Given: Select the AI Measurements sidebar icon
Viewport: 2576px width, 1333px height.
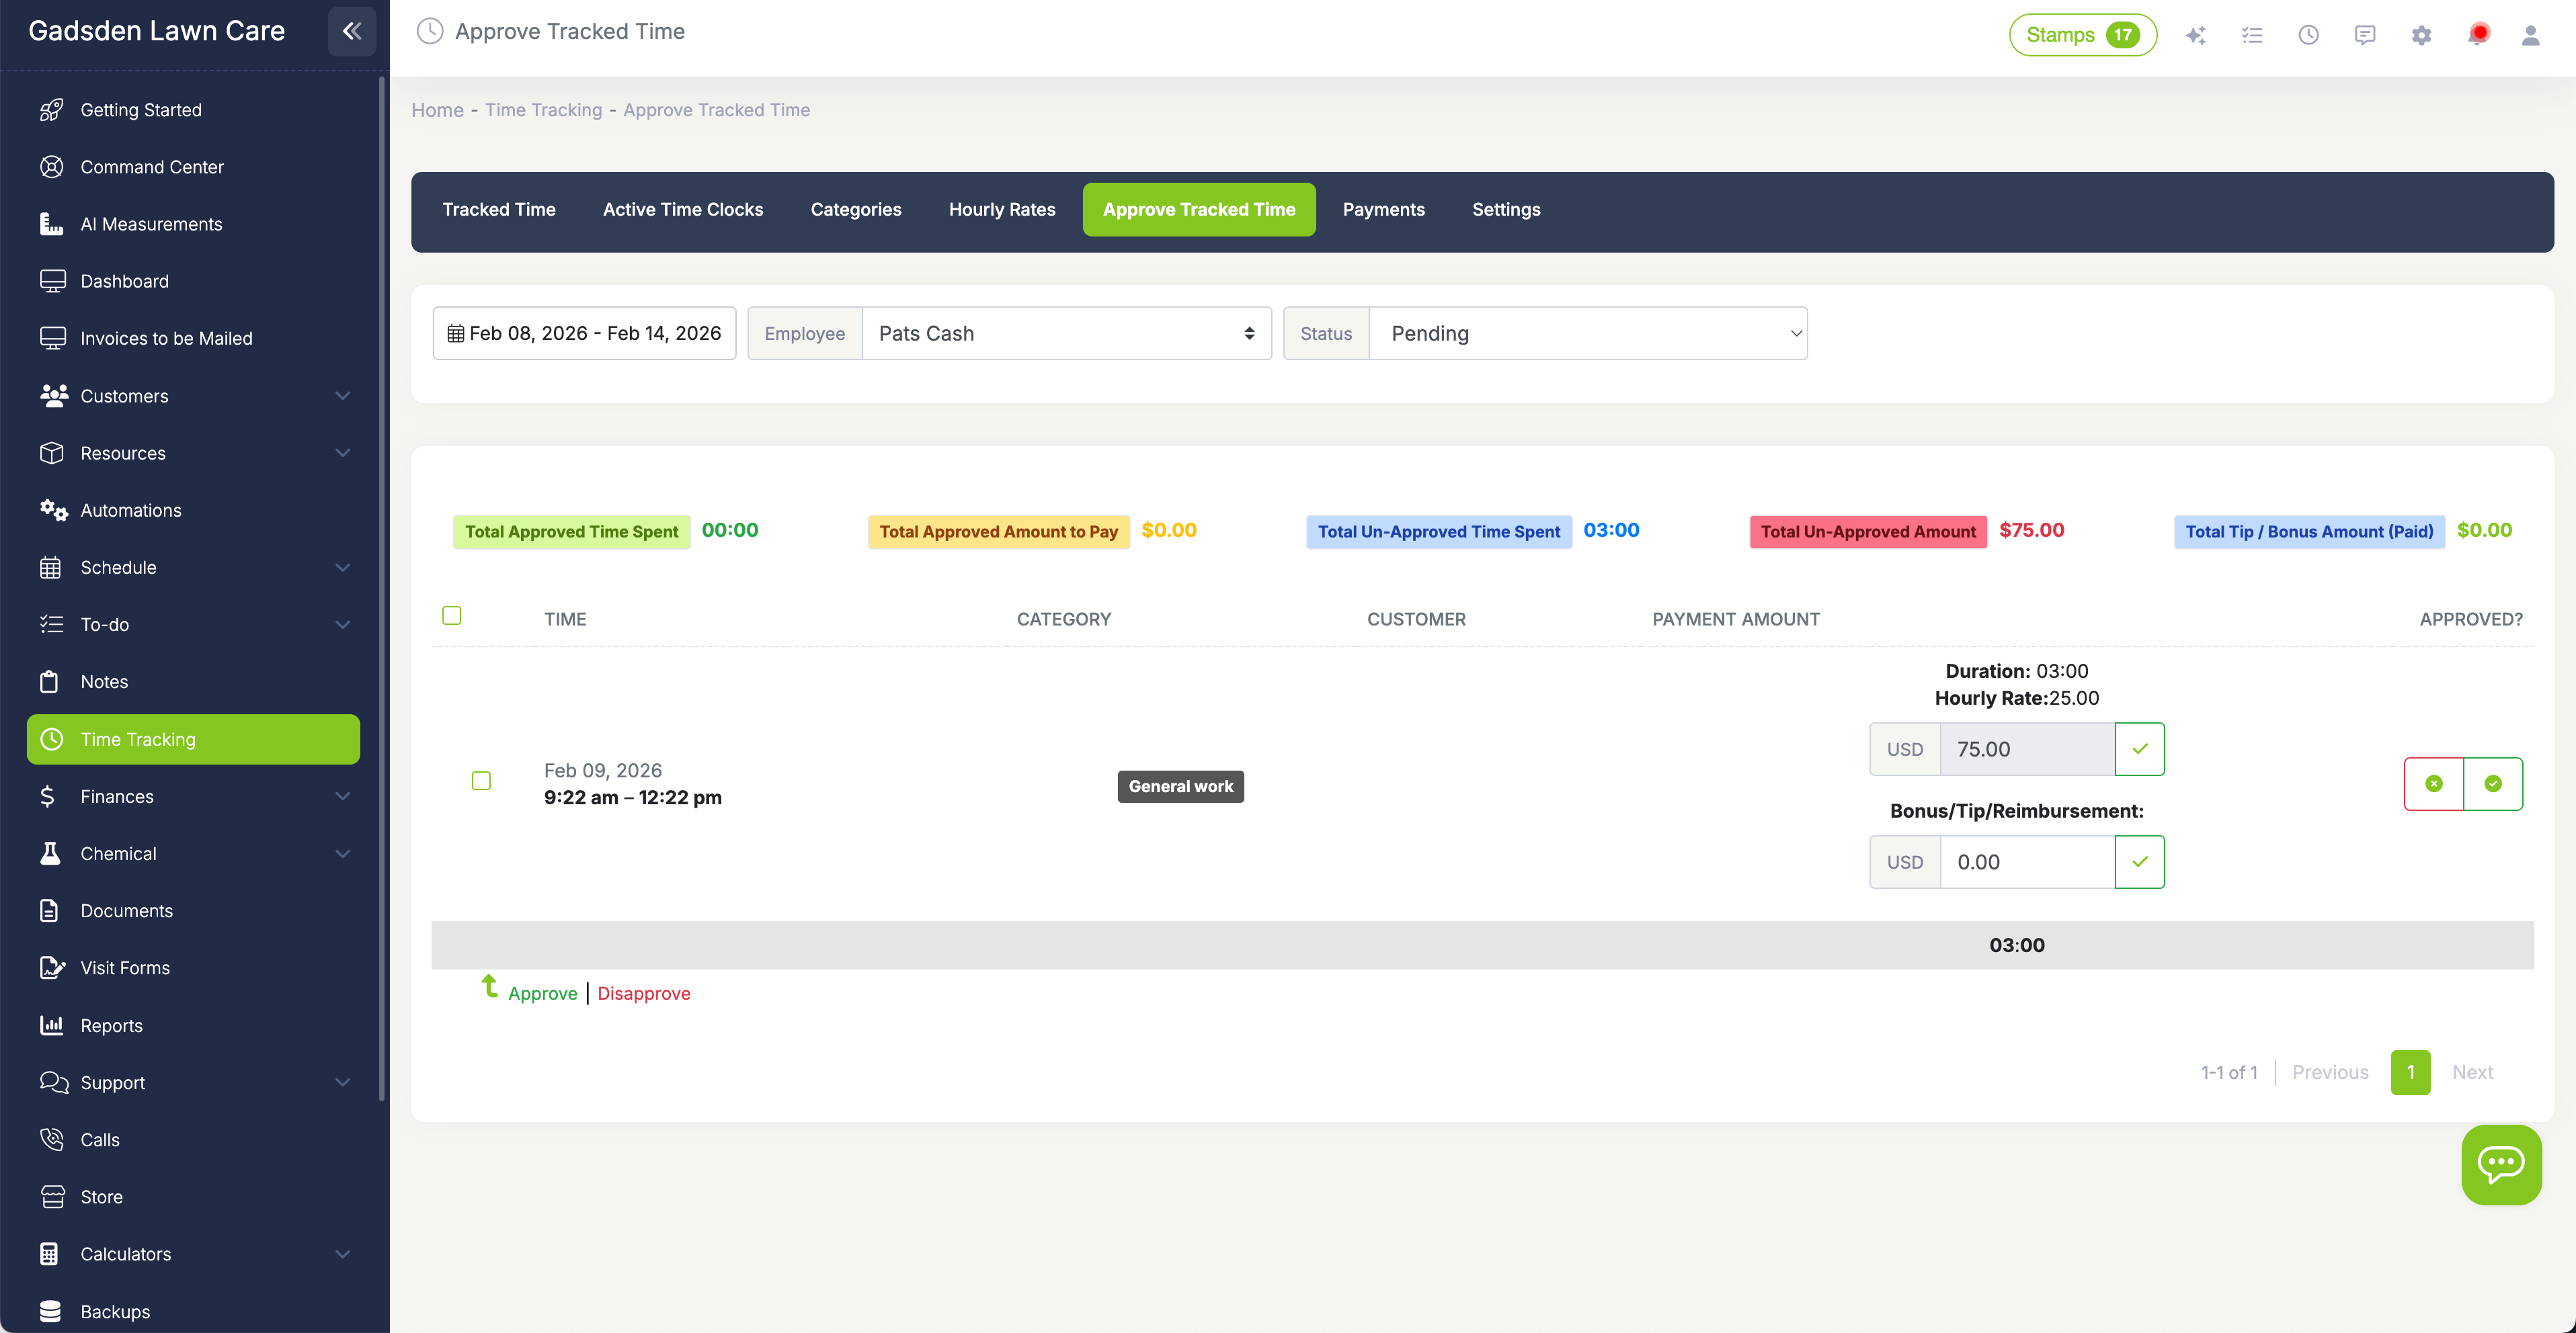Looking at the screenshot, I should click(52, 224).
